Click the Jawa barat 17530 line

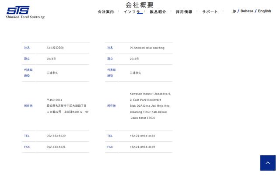[x=143, y=118]
